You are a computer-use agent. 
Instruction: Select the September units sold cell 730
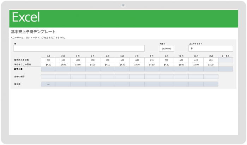(x=167, y=60)
